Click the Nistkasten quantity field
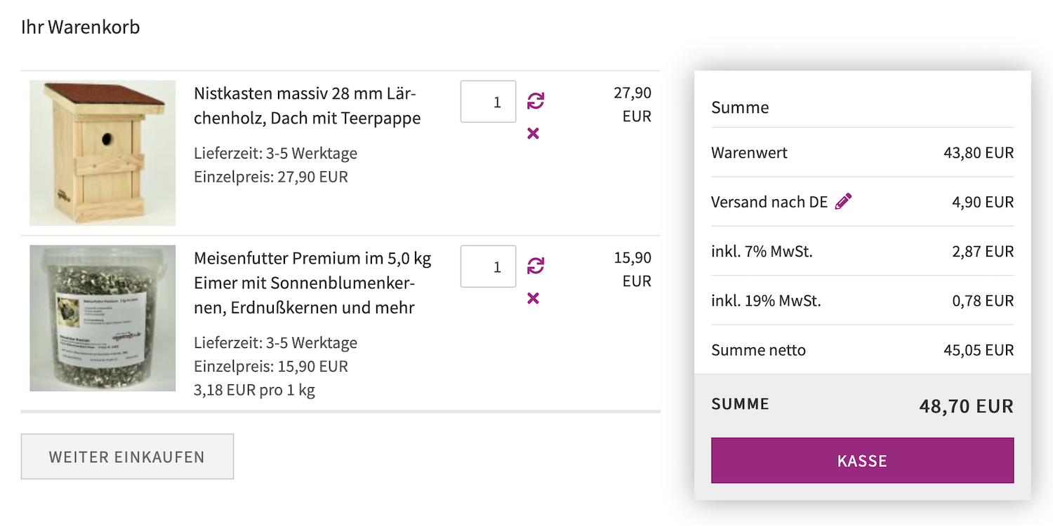1053x526 pixels. tap(489, 102)
